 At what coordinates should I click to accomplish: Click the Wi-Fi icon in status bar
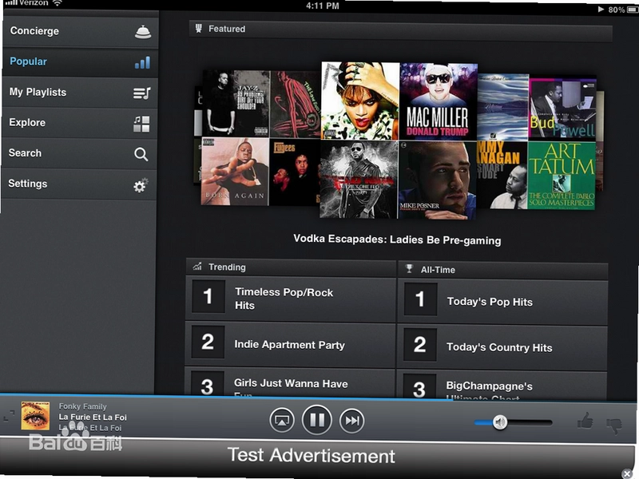pyautogui.click(x=58, y=3)
